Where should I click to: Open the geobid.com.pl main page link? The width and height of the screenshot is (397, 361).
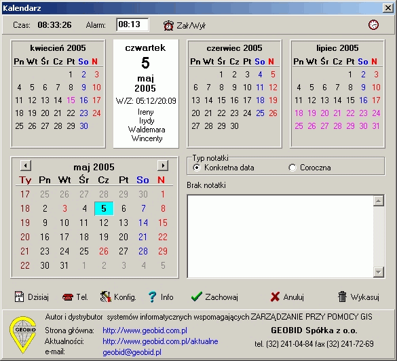145,330
